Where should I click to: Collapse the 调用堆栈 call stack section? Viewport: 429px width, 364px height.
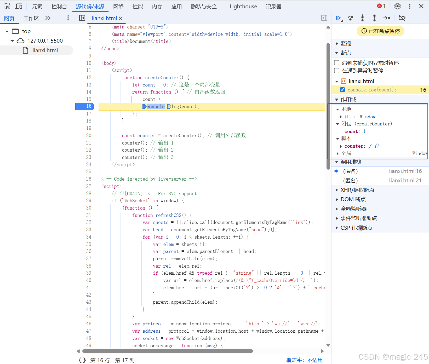[x=337, y=162]
